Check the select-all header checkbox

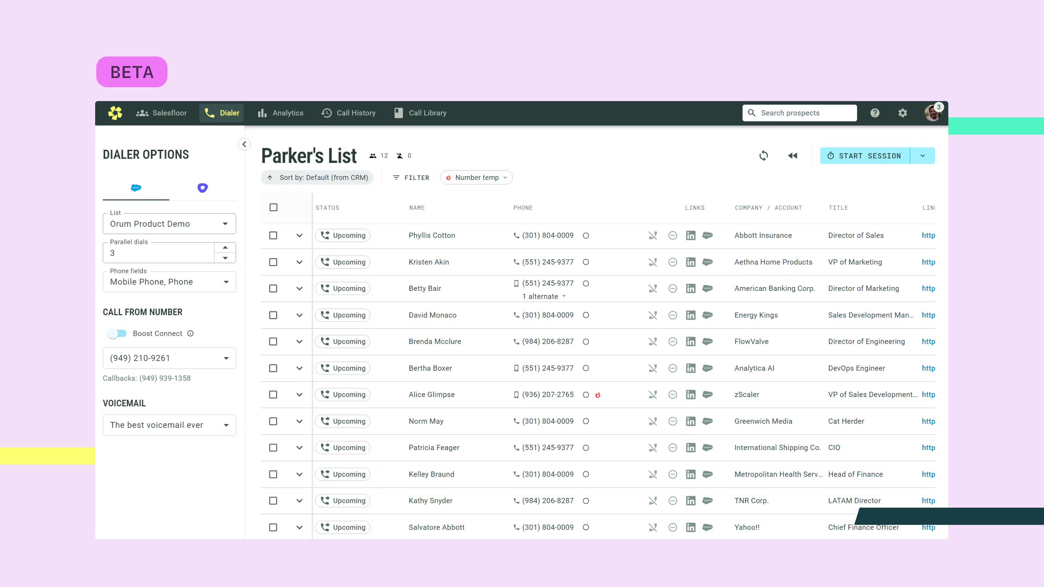click(x=274, y=207)
